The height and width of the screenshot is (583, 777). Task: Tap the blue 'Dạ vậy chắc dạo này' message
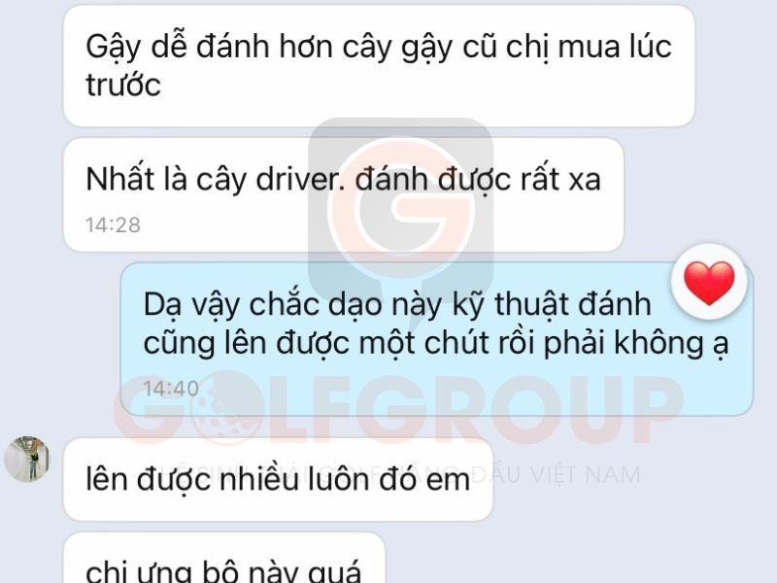[x=437, y=338]
